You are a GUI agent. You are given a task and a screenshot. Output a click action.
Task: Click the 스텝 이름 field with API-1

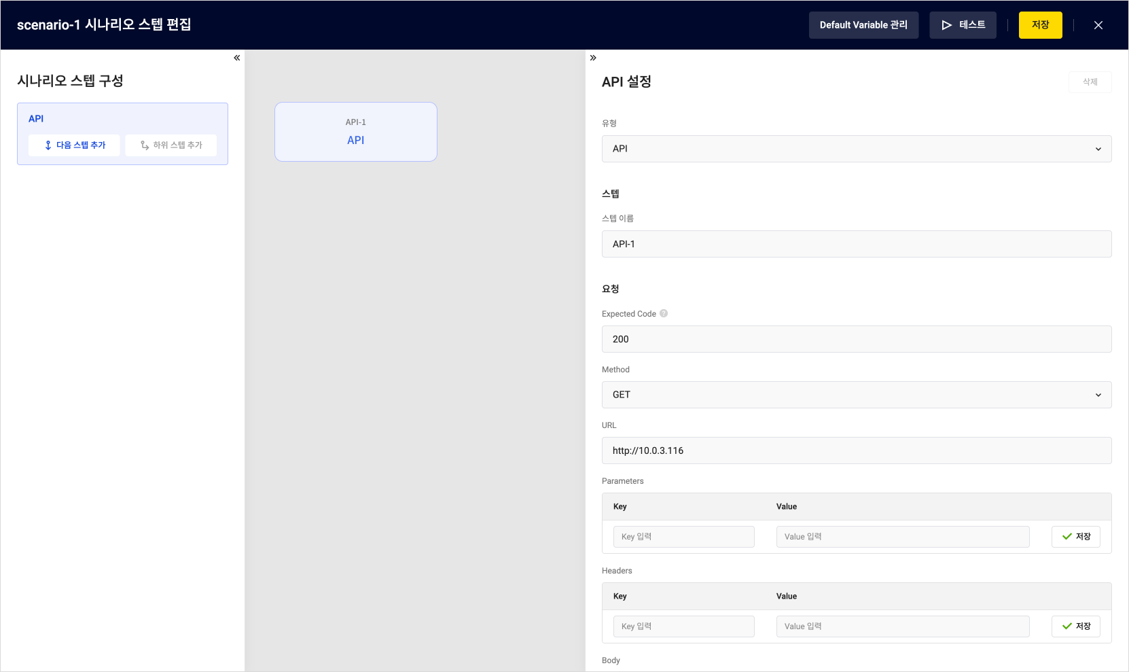[x=857, y=244]
